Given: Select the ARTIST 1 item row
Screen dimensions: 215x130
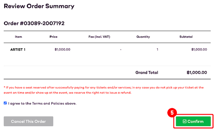Looking at the screenshot, I should click(107, 49).
